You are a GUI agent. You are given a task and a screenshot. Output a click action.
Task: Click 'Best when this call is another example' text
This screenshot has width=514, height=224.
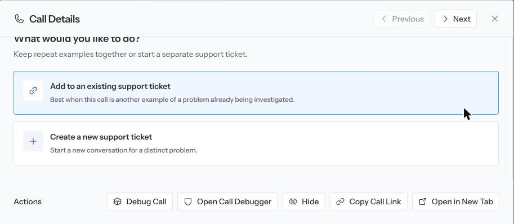(172, 100)
